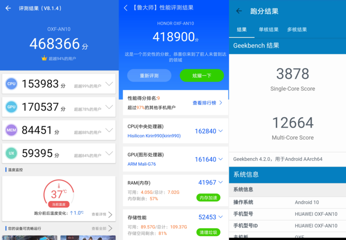Expand the CPU 153983 score row

tap(109, 84)
